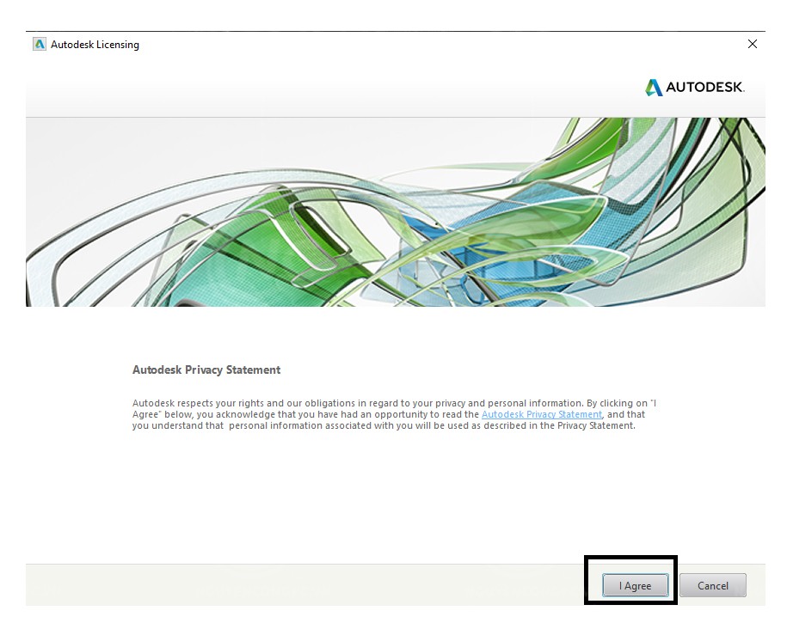The width and height of the screenshot is (787, 629).
Task: Click the quoted "I Agree" words in paragraph
Action: tap(146, 414)
